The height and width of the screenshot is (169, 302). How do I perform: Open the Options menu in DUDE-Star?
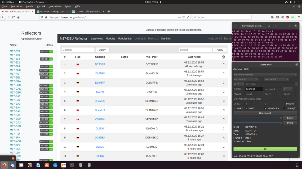point(237,69)
